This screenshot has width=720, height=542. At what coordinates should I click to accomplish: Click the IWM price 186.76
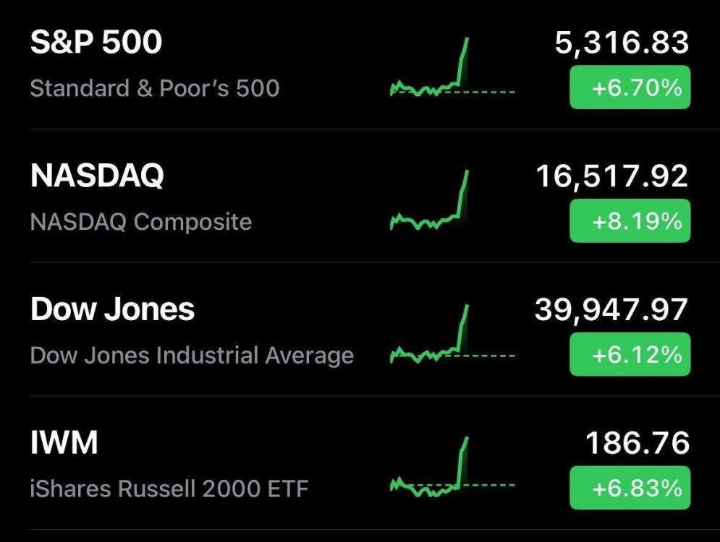click(637, 443)
